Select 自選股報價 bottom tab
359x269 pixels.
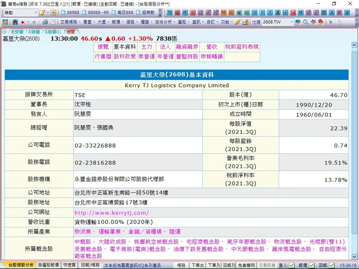pyautogui.click(x=49, y=265)
